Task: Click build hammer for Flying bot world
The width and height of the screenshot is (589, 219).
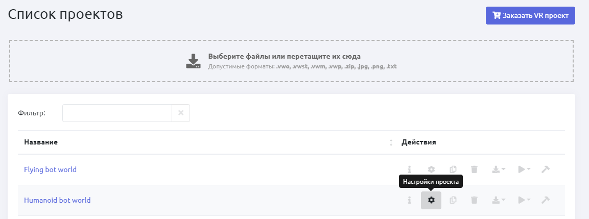Action: point(546,169)
